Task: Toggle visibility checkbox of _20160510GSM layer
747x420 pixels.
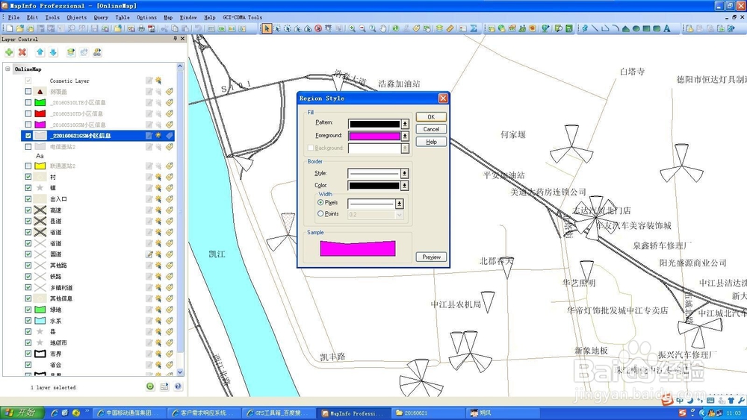Action: (28, 125)
